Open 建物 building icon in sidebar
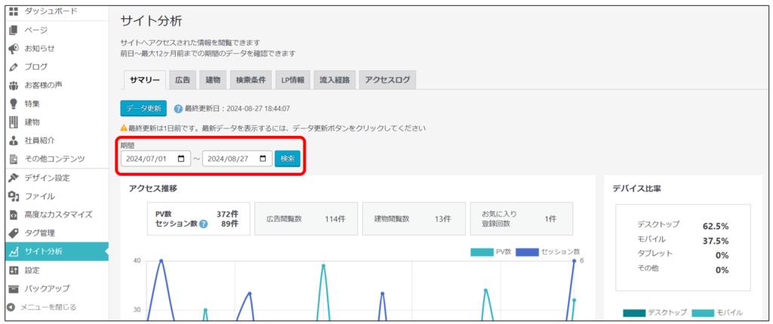The width and height of the screenshot is (773, 324). (x=13, y=122)
